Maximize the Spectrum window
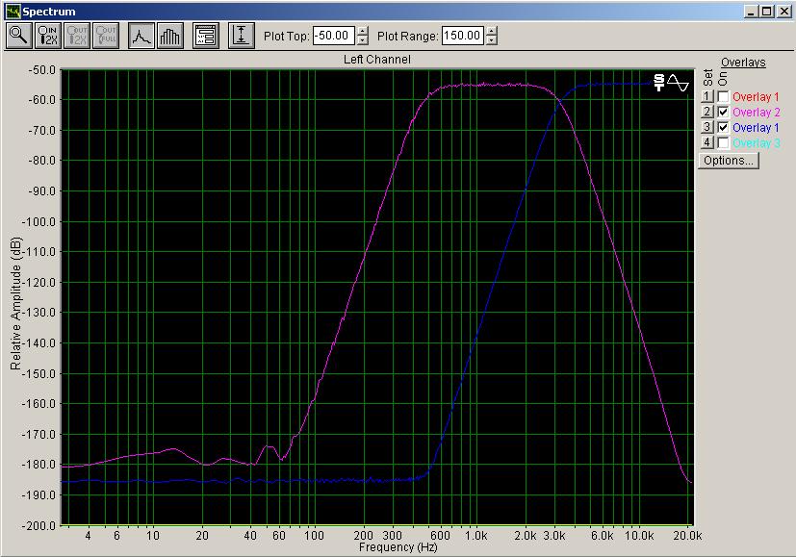 click(x=766, y=12)
